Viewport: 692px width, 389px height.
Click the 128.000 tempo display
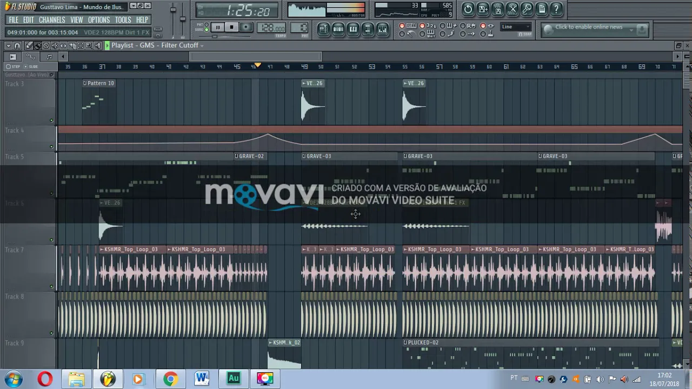click(x=271, y=27)
